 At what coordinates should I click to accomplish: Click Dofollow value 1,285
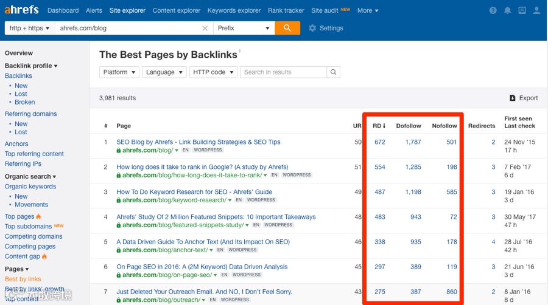tap(413, 167)
